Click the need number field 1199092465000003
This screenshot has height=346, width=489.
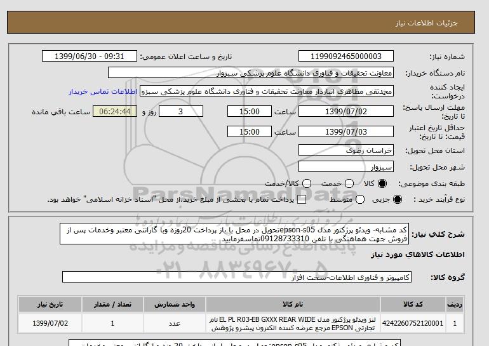coord(346,57)
